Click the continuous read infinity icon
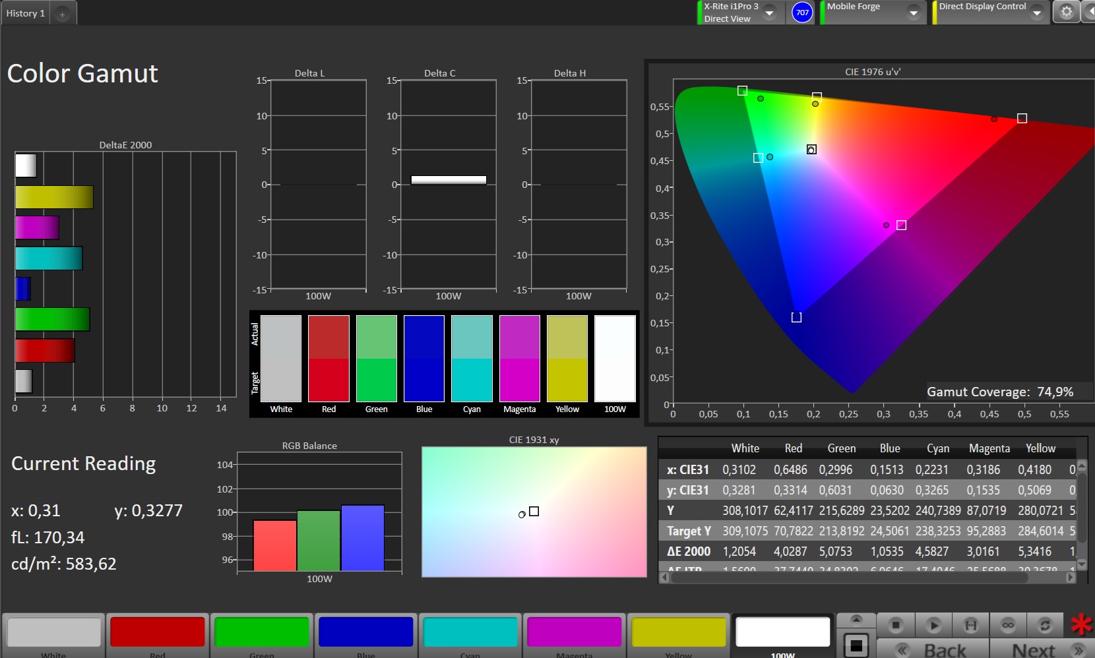 (x=1007, y=624)
